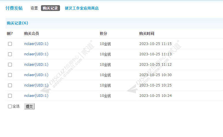
Task: Open nciaer(UID:1) in the 11:15 row
Action: pos(36,44)
